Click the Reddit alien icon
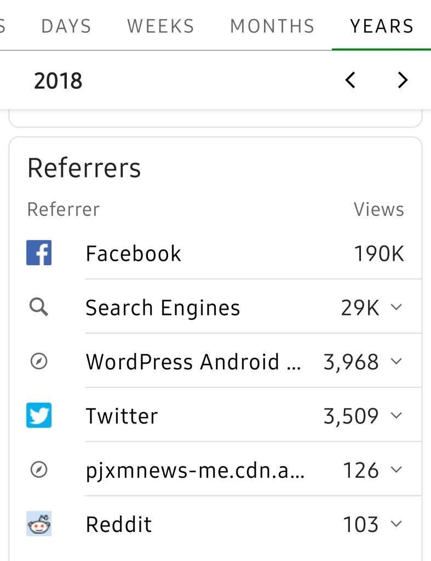 click(39, 524)
